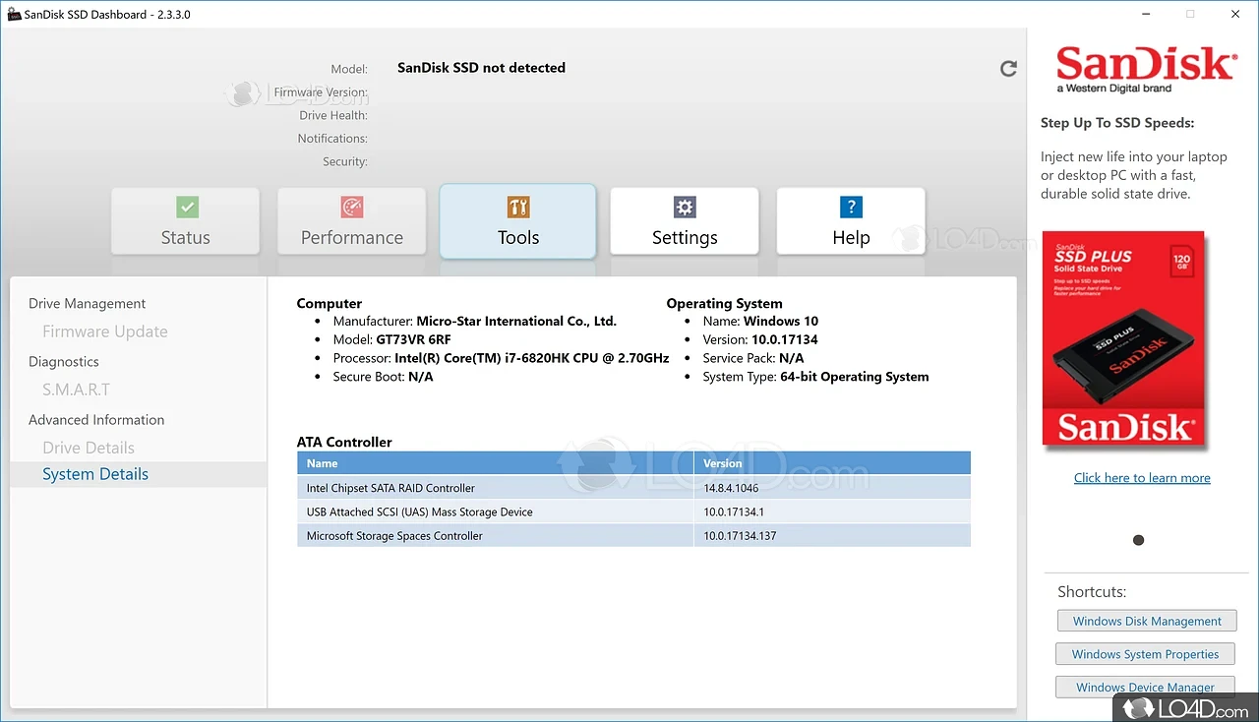The image size is (1259, 722).
Task: Click the Advanced Information heading
Action: [x=96, y=420]
